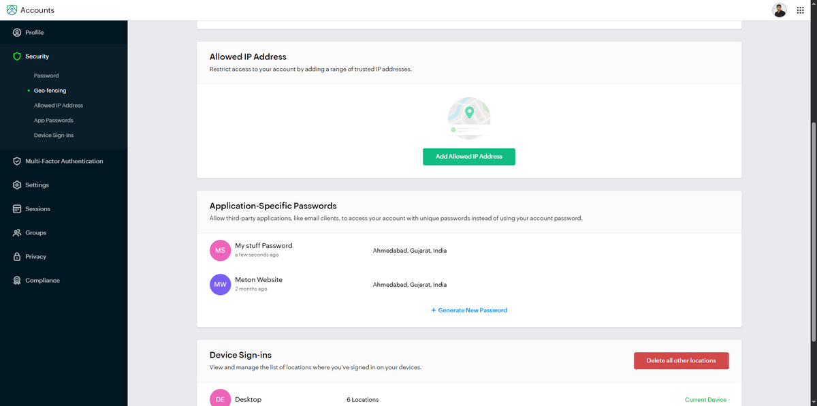Click My stuff Password's Ahmedabad location text
This screenshot has height=406, width=817.
coord(410,251)
